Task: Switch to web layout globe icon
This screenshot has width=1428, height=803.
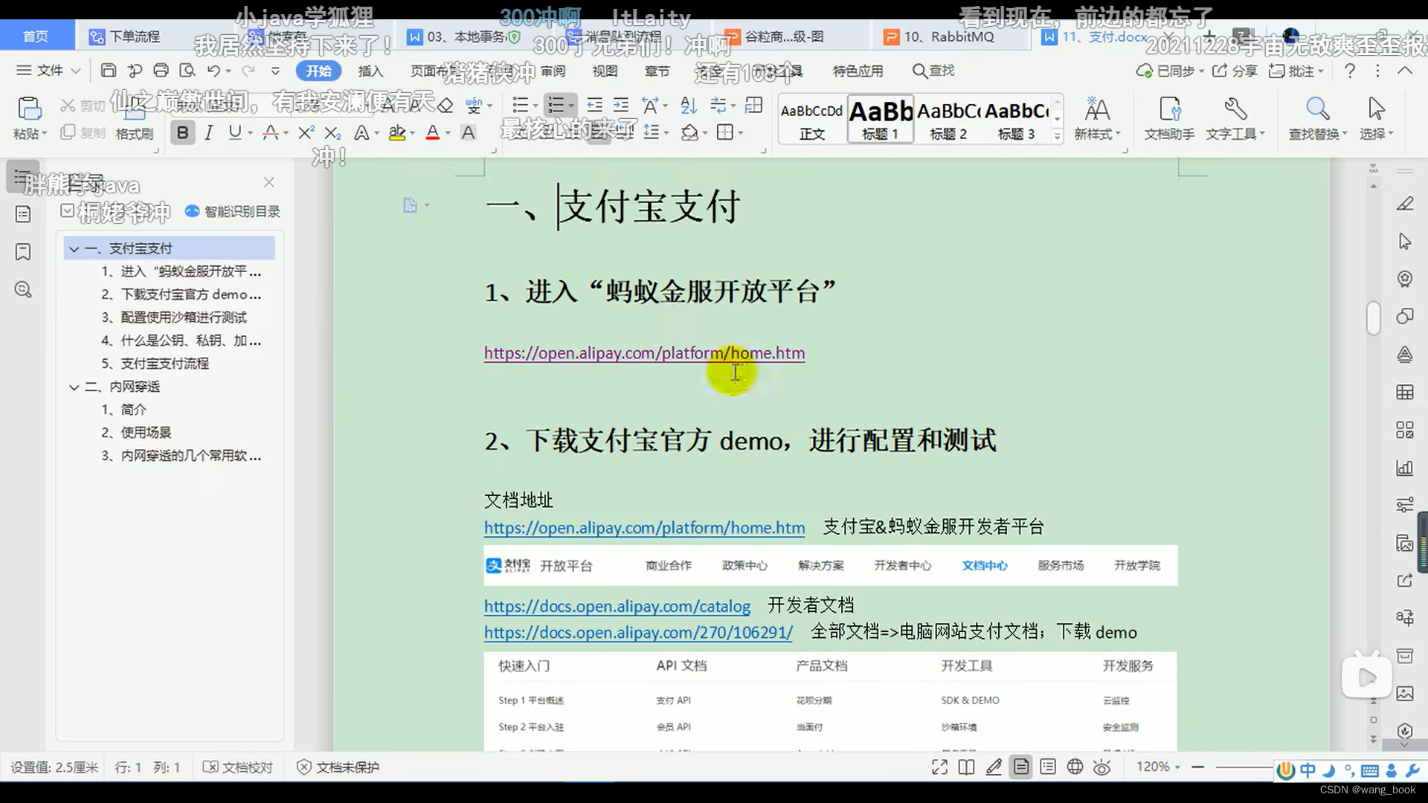Action: (x=1075, y=767)
